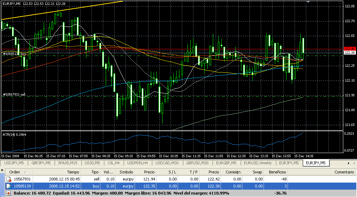Viewport: 357px width, 197px height.
Task: Click the red arrow balance icon
Action: click(8, 193)
